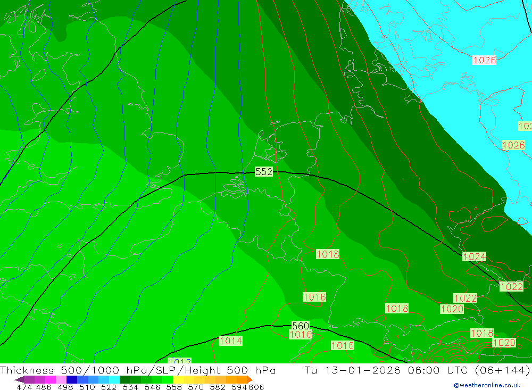The width and height of the screenshot is (532, 390).
Task: Click the 582 legend value
Action: pyautogui.click(x=217, y=387)
